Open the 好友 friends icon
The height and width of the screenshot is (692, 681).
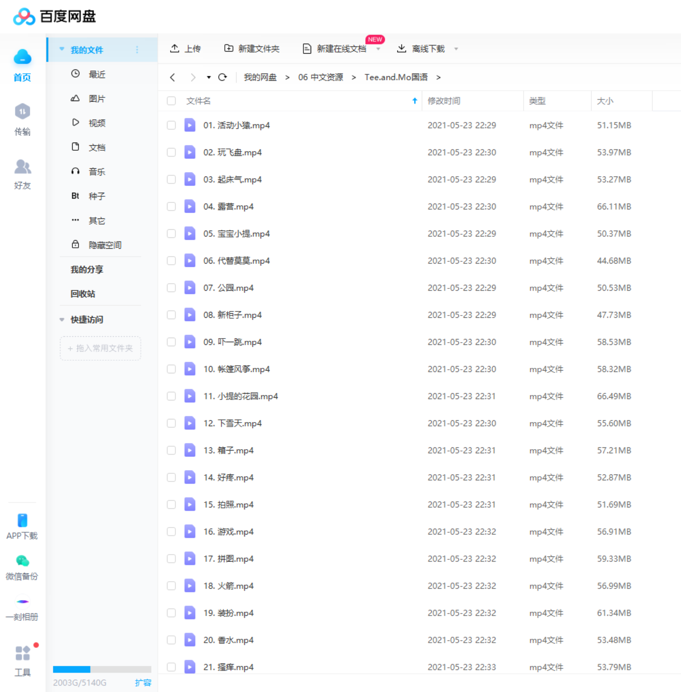(22, 167)
